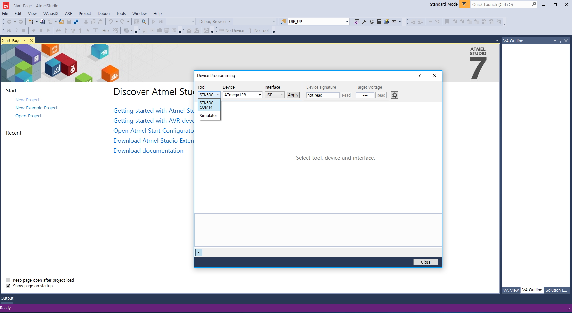Click the New Project... link
This screenshot has width=572, height=313.
tap(29, 100)
